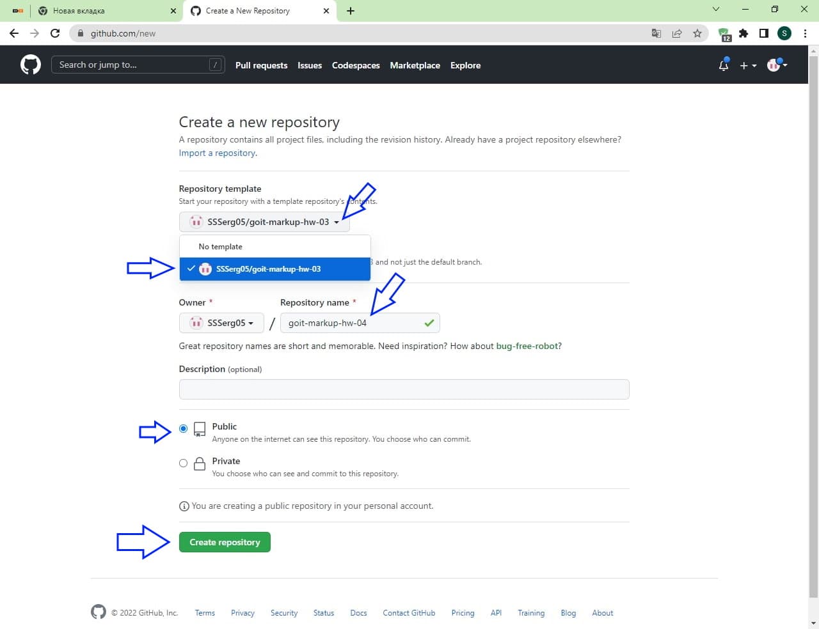The width and height of the screenshot is (819, 629).
Task: Click suggested name bug-free-robot
Action: pos(528,346)
